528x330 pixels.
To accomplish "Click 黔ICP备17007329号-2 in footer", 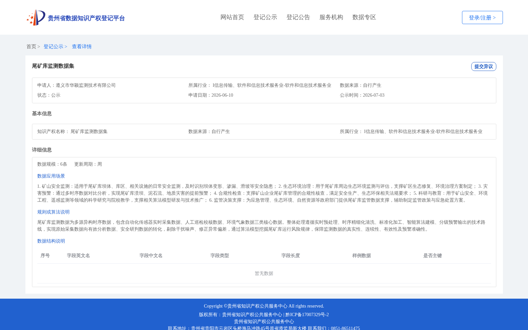I will 307,314.
